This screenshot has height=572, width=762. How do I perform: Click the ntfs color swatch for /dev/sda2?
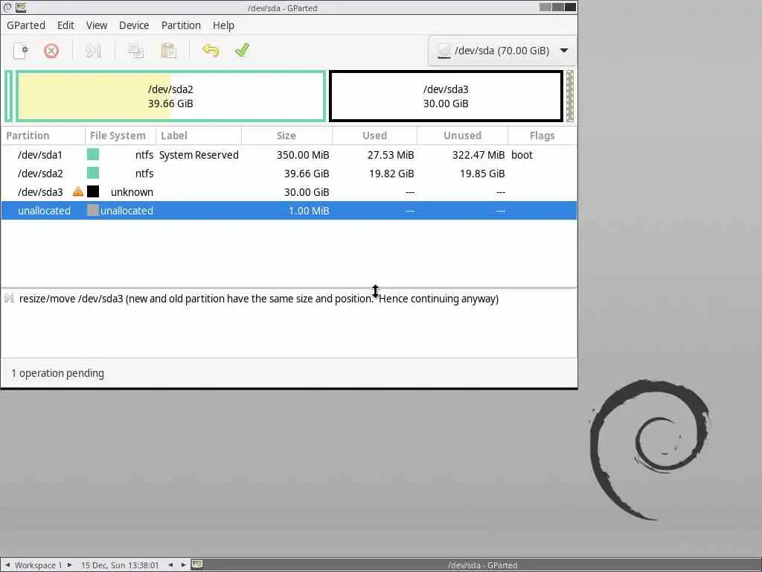(93, 173)
